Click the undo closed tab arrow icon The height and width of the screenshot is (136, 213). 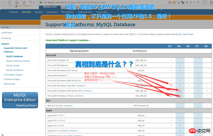(31, 2)
